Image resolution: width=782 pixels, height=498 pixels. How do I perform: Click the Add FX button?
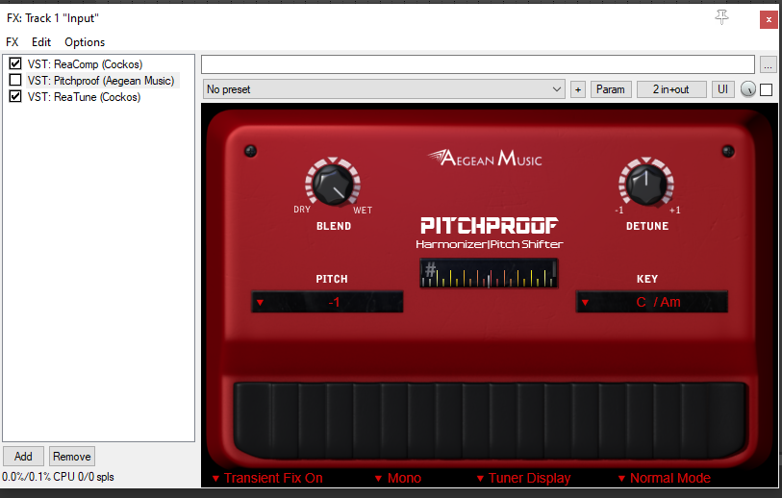click(23, 456)
